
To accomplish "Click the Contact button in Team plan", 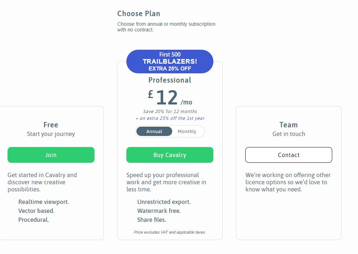I will tap(289, 155).
